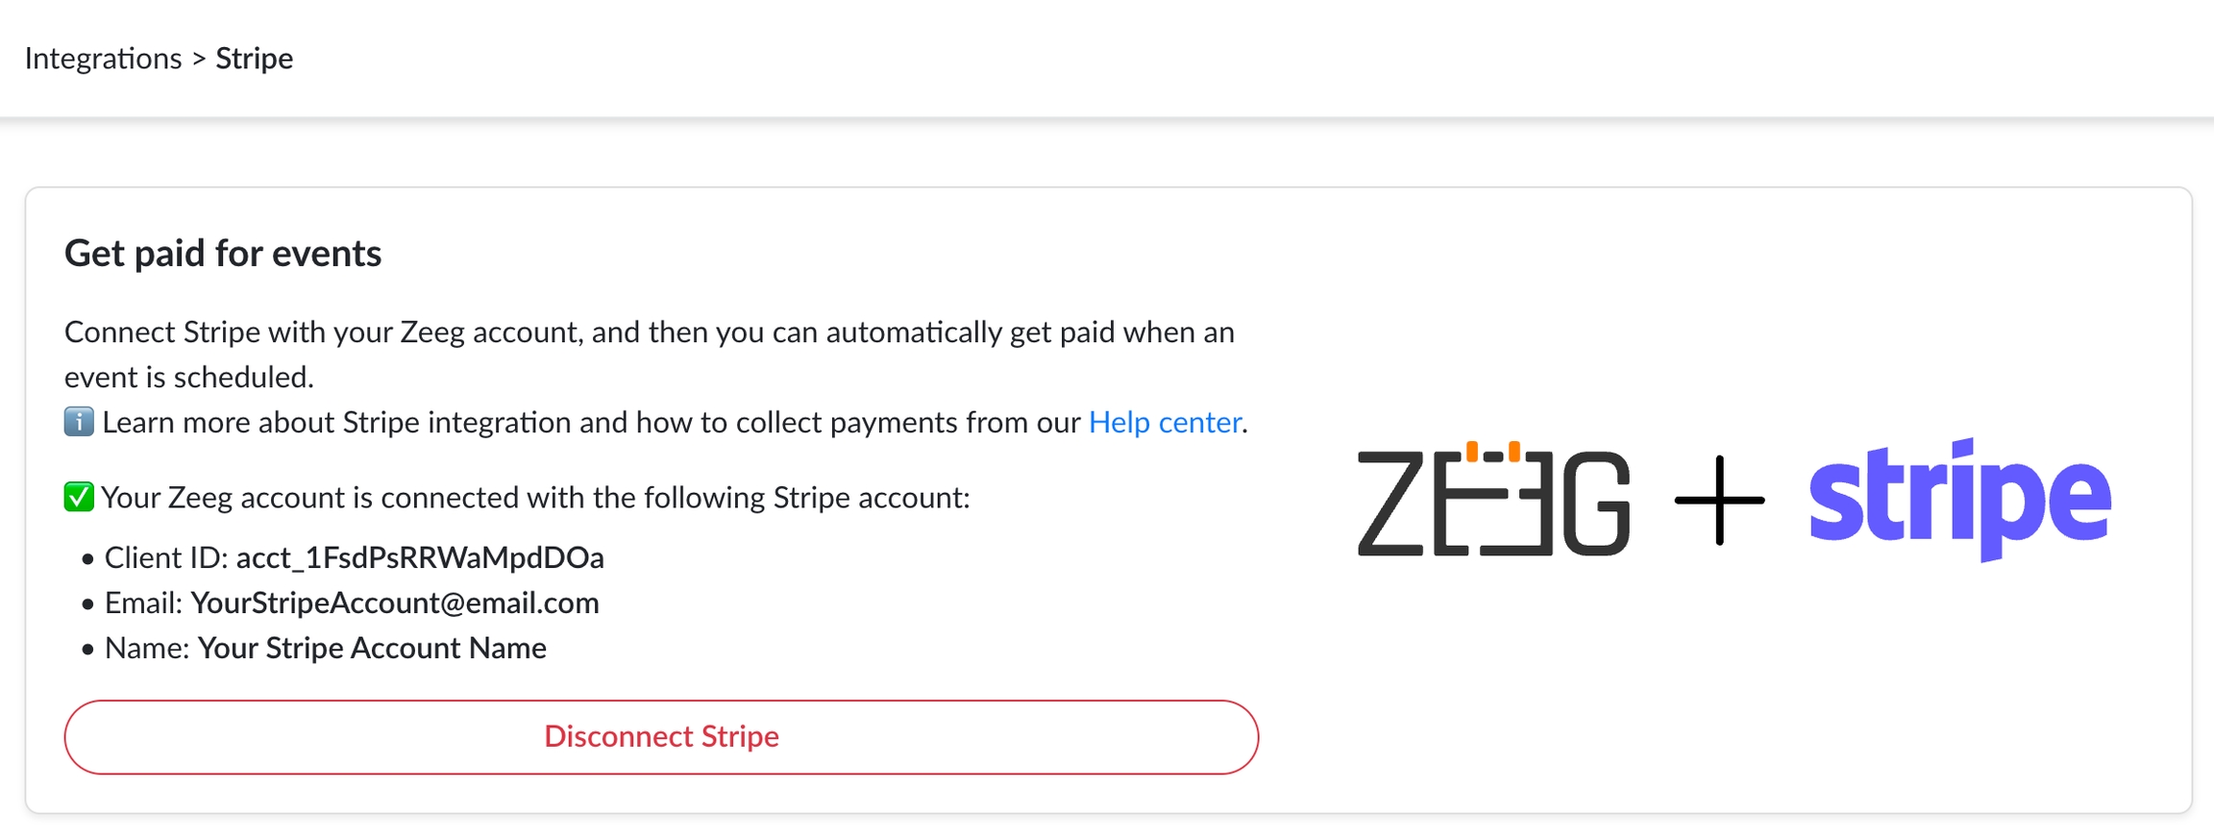Image resolution: width=2214 pixels, height=837 pixels.
Task: Click the plus sign between the logos
Action: pyautogui.click(x=1718, y=501)
